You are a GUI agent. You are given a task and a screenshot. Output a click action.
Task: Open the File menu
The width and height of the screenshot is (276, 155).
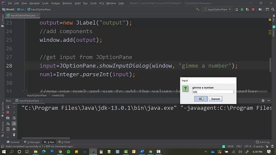[x=10, y=3]
